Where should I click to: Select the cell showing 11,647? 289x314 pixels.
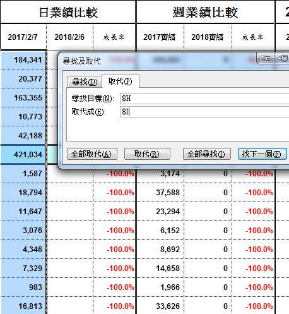23,212
